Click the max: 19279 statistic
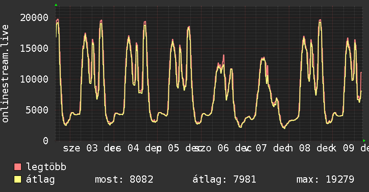369x192 pixels. click(325, 179)
